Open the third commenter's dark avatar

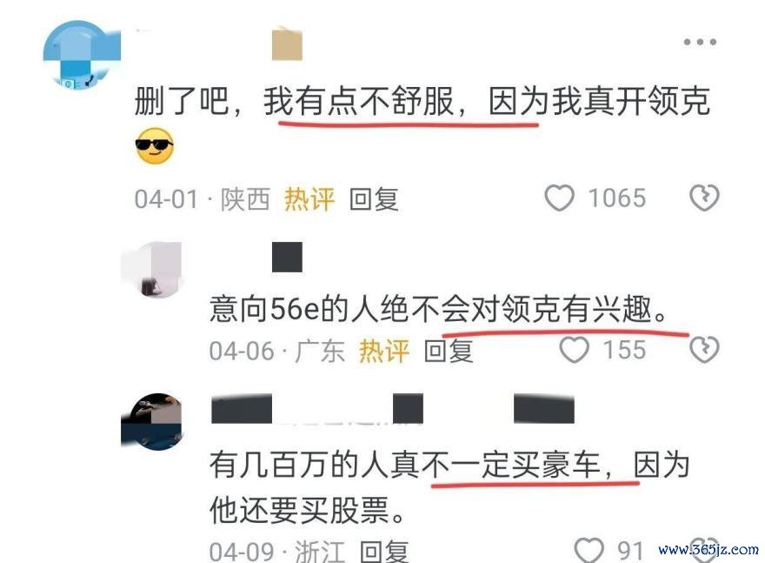152,421
